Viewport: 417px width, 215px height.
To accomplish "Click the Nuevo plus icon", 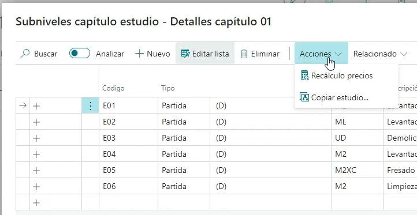I will (139, 54).
